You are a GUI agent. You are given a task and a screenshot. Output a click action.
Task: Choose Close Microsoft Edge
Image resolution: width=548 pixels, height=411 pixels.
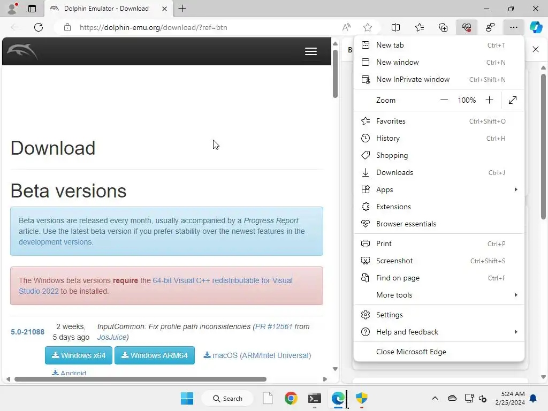coord(439,352)
